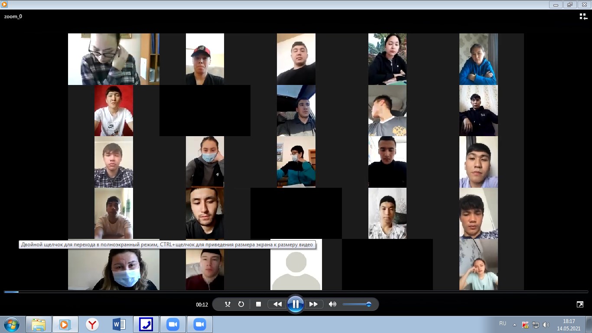592x333 pixels.
Task: Click the participant with red cap tile
Action: coord(205,59)
